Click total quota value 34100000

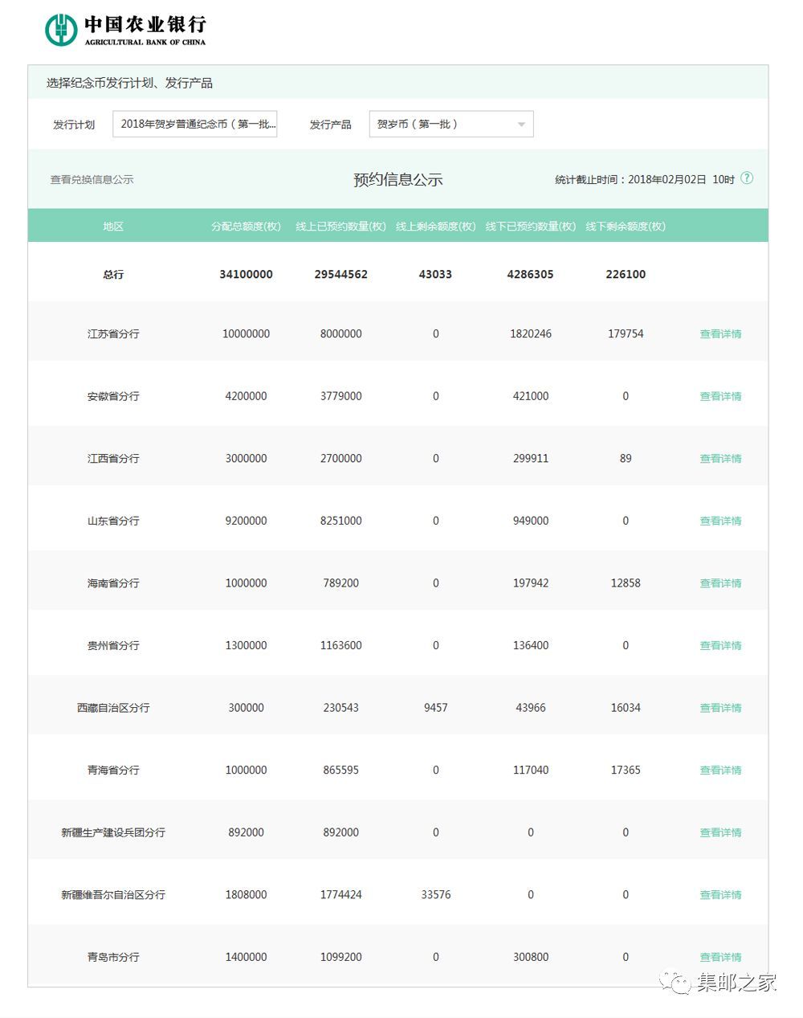click(246, 274)
